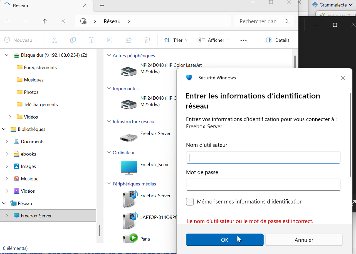
Task: Click Réseau breadcrumb in address bar
Action: coord(112,21)
